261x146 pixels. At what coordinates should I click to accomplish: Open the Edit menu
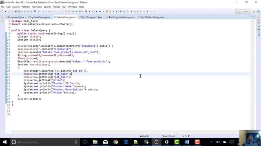[x=8, y=7]
